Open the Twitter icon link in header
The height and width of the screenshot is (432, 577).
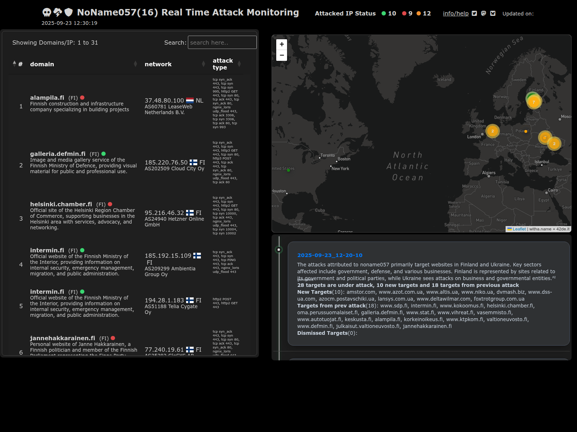pos(474,13)
